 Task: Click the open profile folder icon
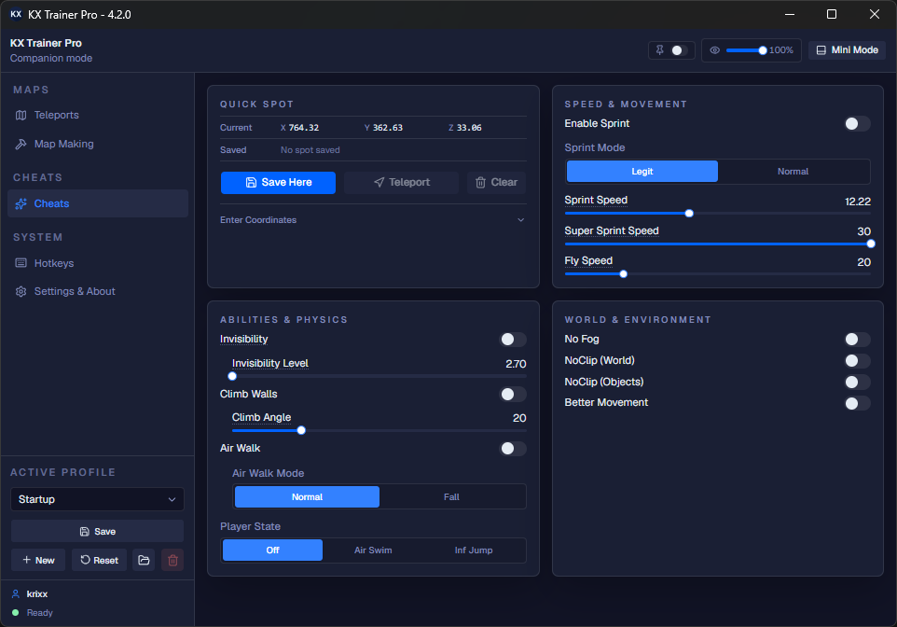pos(144,560)
